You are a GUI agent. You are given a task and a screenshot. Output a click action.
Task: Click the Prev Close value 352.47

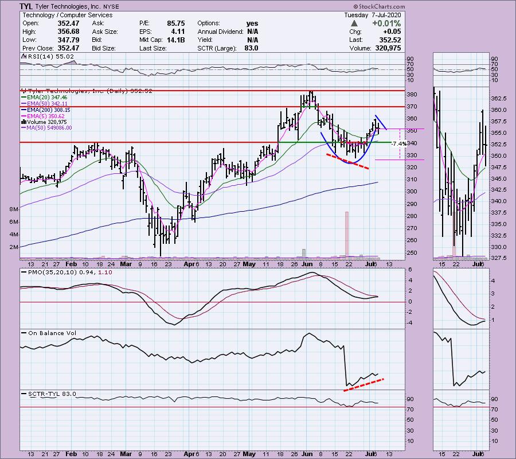pyautogui.click(x=68, y=48)
